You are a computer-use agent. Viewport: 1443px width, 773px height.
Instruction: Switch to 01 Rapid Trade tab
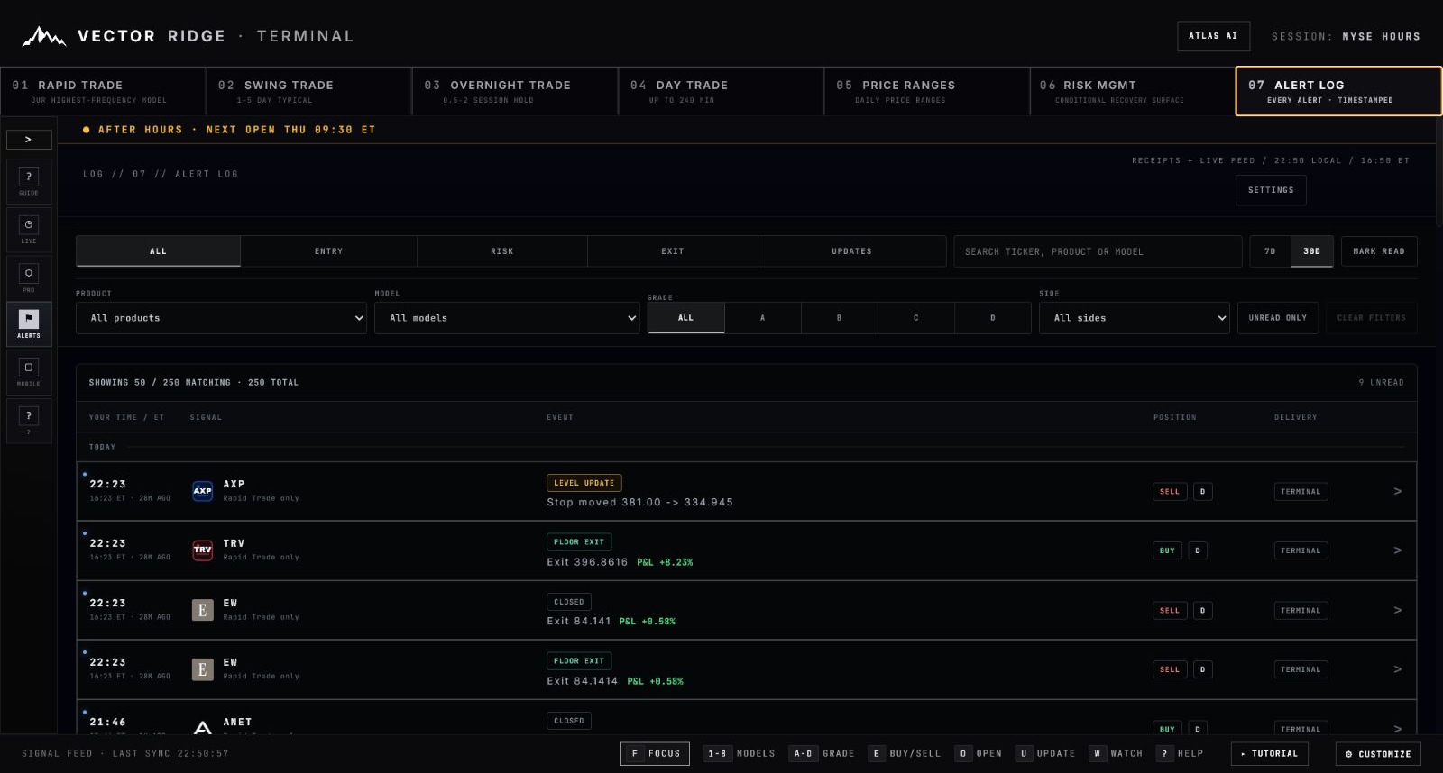point(103,91)
